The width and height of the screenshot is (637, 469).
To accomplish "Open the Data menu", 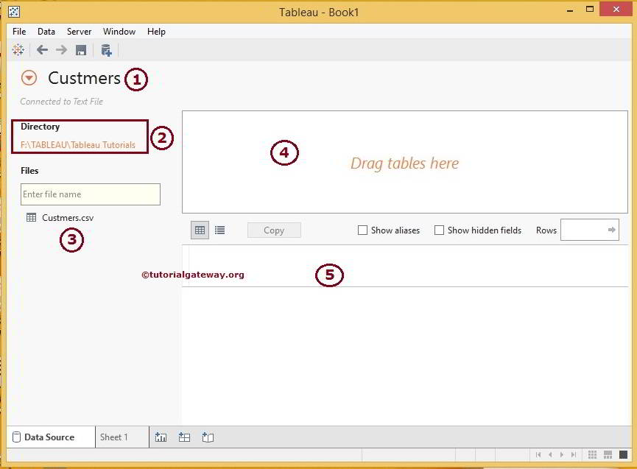I will 46,32.
